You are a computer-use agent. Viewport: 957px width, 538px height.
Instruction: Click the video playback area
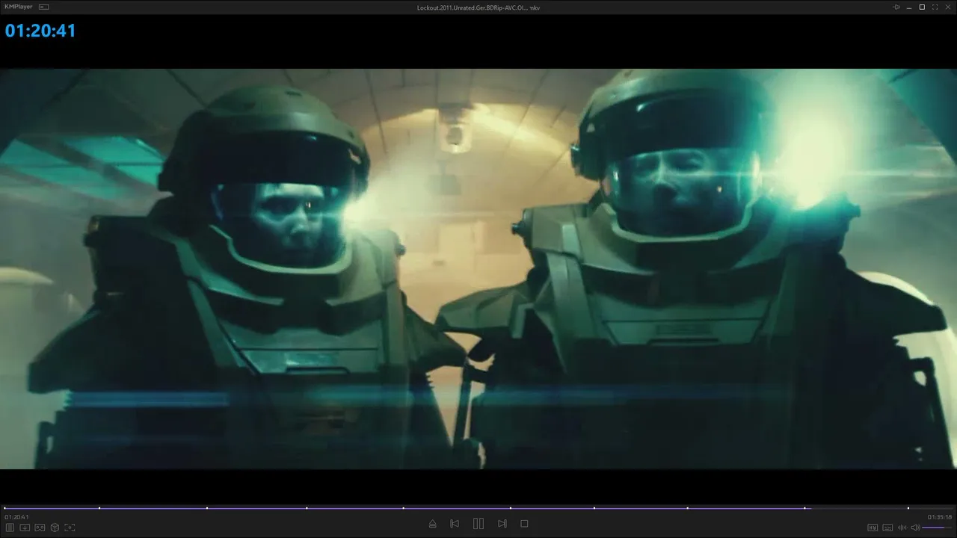coord(478,269)
